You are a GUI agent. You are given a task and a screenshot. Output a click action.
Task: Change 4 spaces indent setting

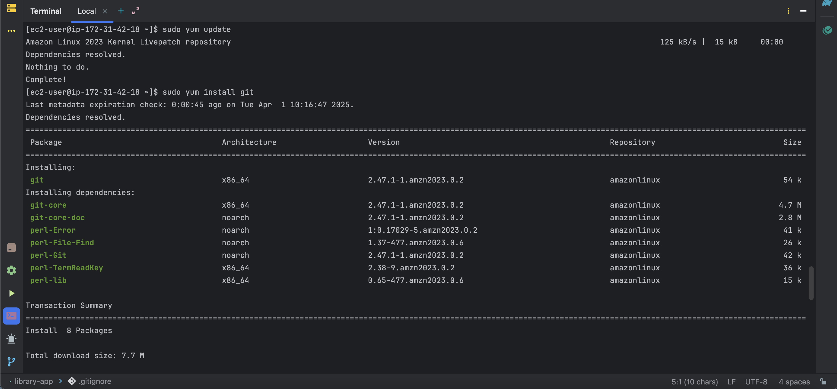pyautogui.click(x=794, y=382)
